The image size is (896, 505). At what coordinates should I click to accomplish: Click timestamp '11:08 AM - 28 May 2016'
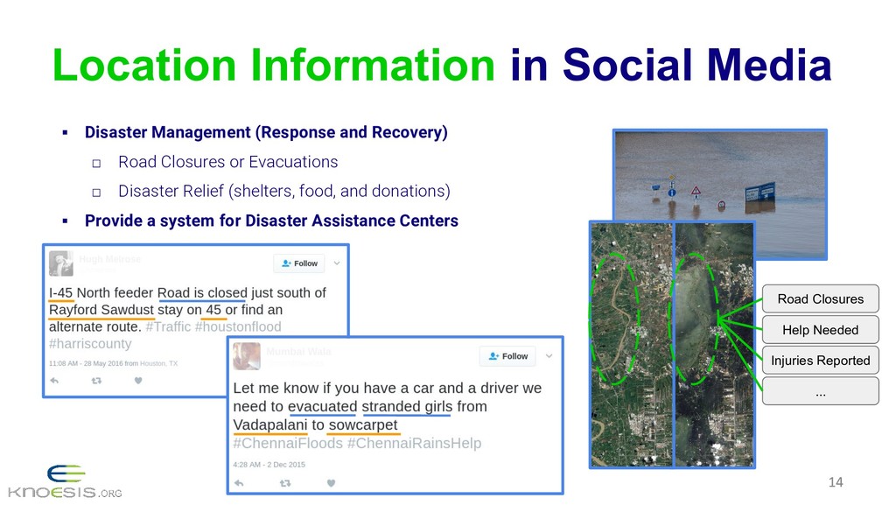(x=86, y=363)
